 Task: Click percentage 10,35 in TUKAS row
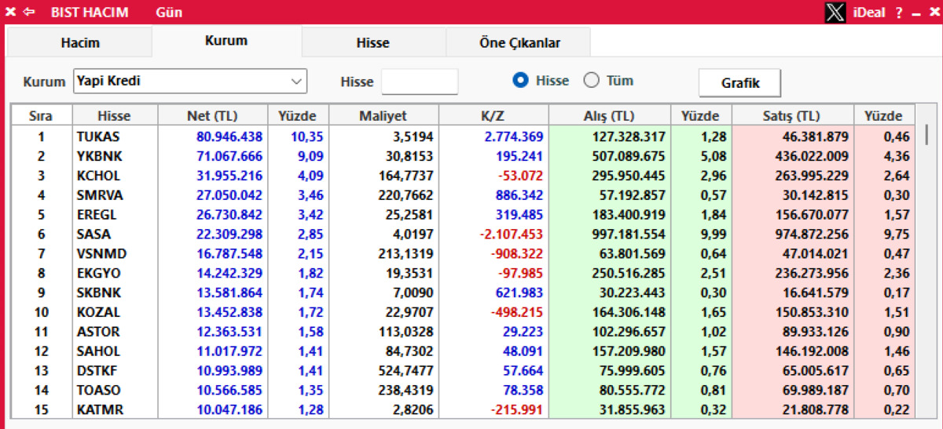(308, 136)
